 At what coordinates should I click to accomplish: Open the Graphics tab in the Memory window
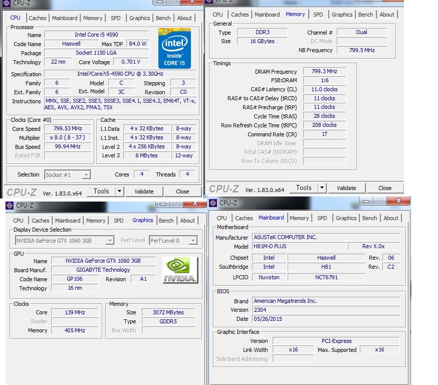[342, 15]
